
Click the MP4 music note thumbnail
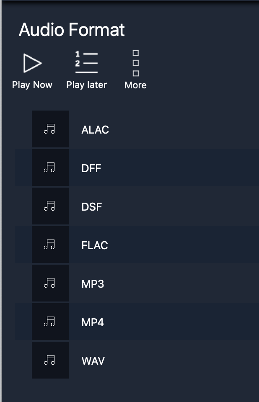click(50, 322)
